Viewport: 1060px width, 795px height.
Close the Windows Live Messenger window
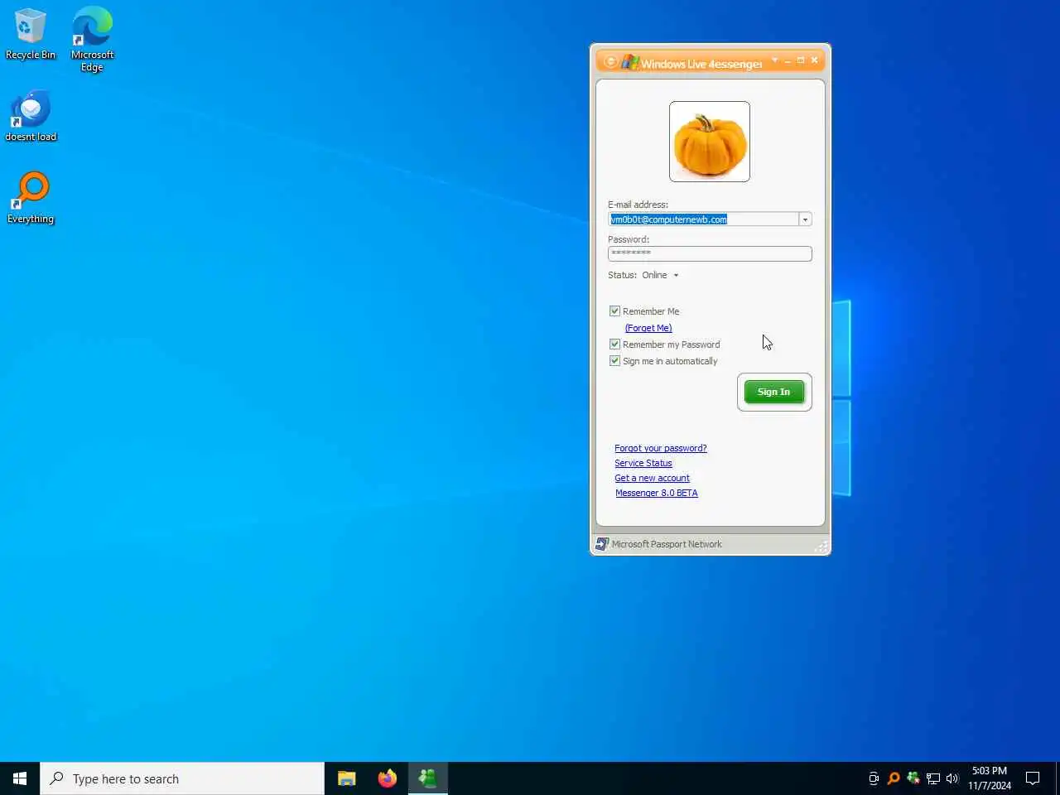point(815,60)
